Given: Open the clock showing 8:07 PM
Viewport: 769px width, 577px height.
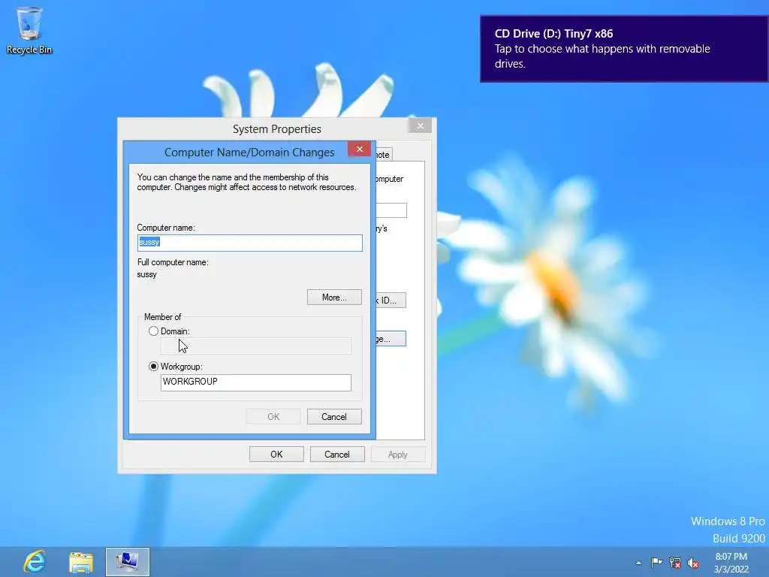Looking at the screenshot, I should tap(731, 563).
